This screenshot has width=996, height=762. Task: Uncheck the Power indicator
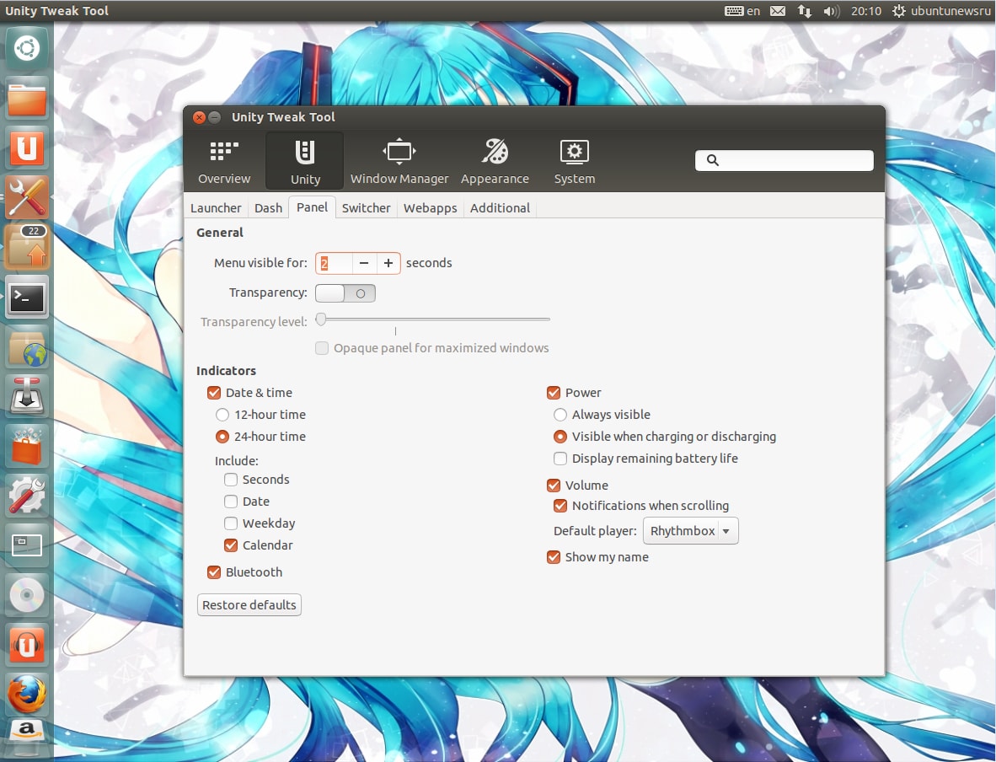point(554,393)
